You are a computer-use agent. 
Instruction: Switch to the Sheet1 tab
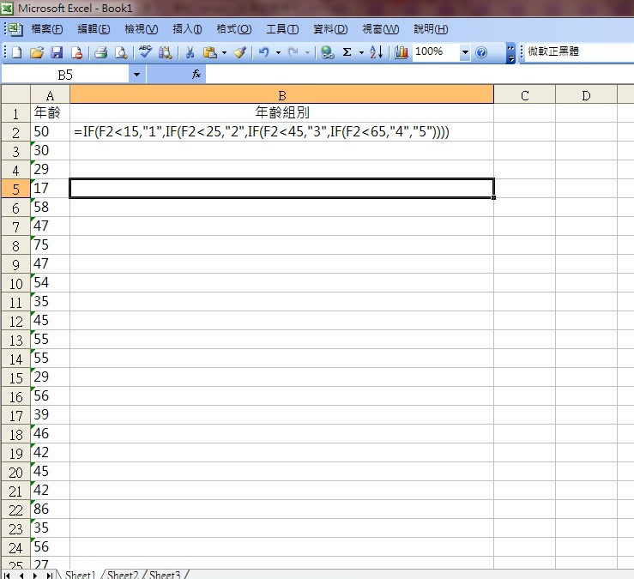pyautogui.click(x=80, y=575)
